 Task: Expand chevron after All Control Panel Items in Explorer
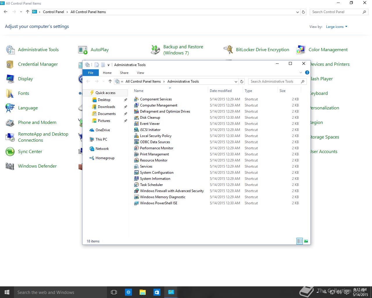pyautogui.click(x=164, y=81)
